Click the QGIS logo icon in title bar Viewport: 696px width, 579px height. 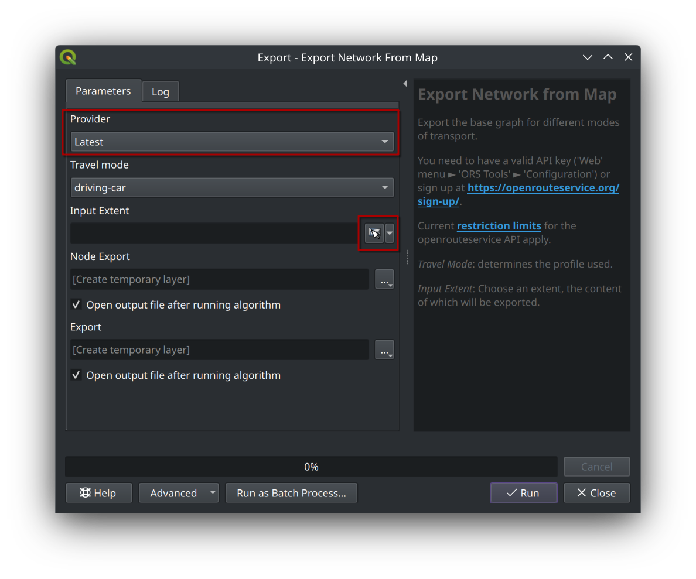coord(68,57)
